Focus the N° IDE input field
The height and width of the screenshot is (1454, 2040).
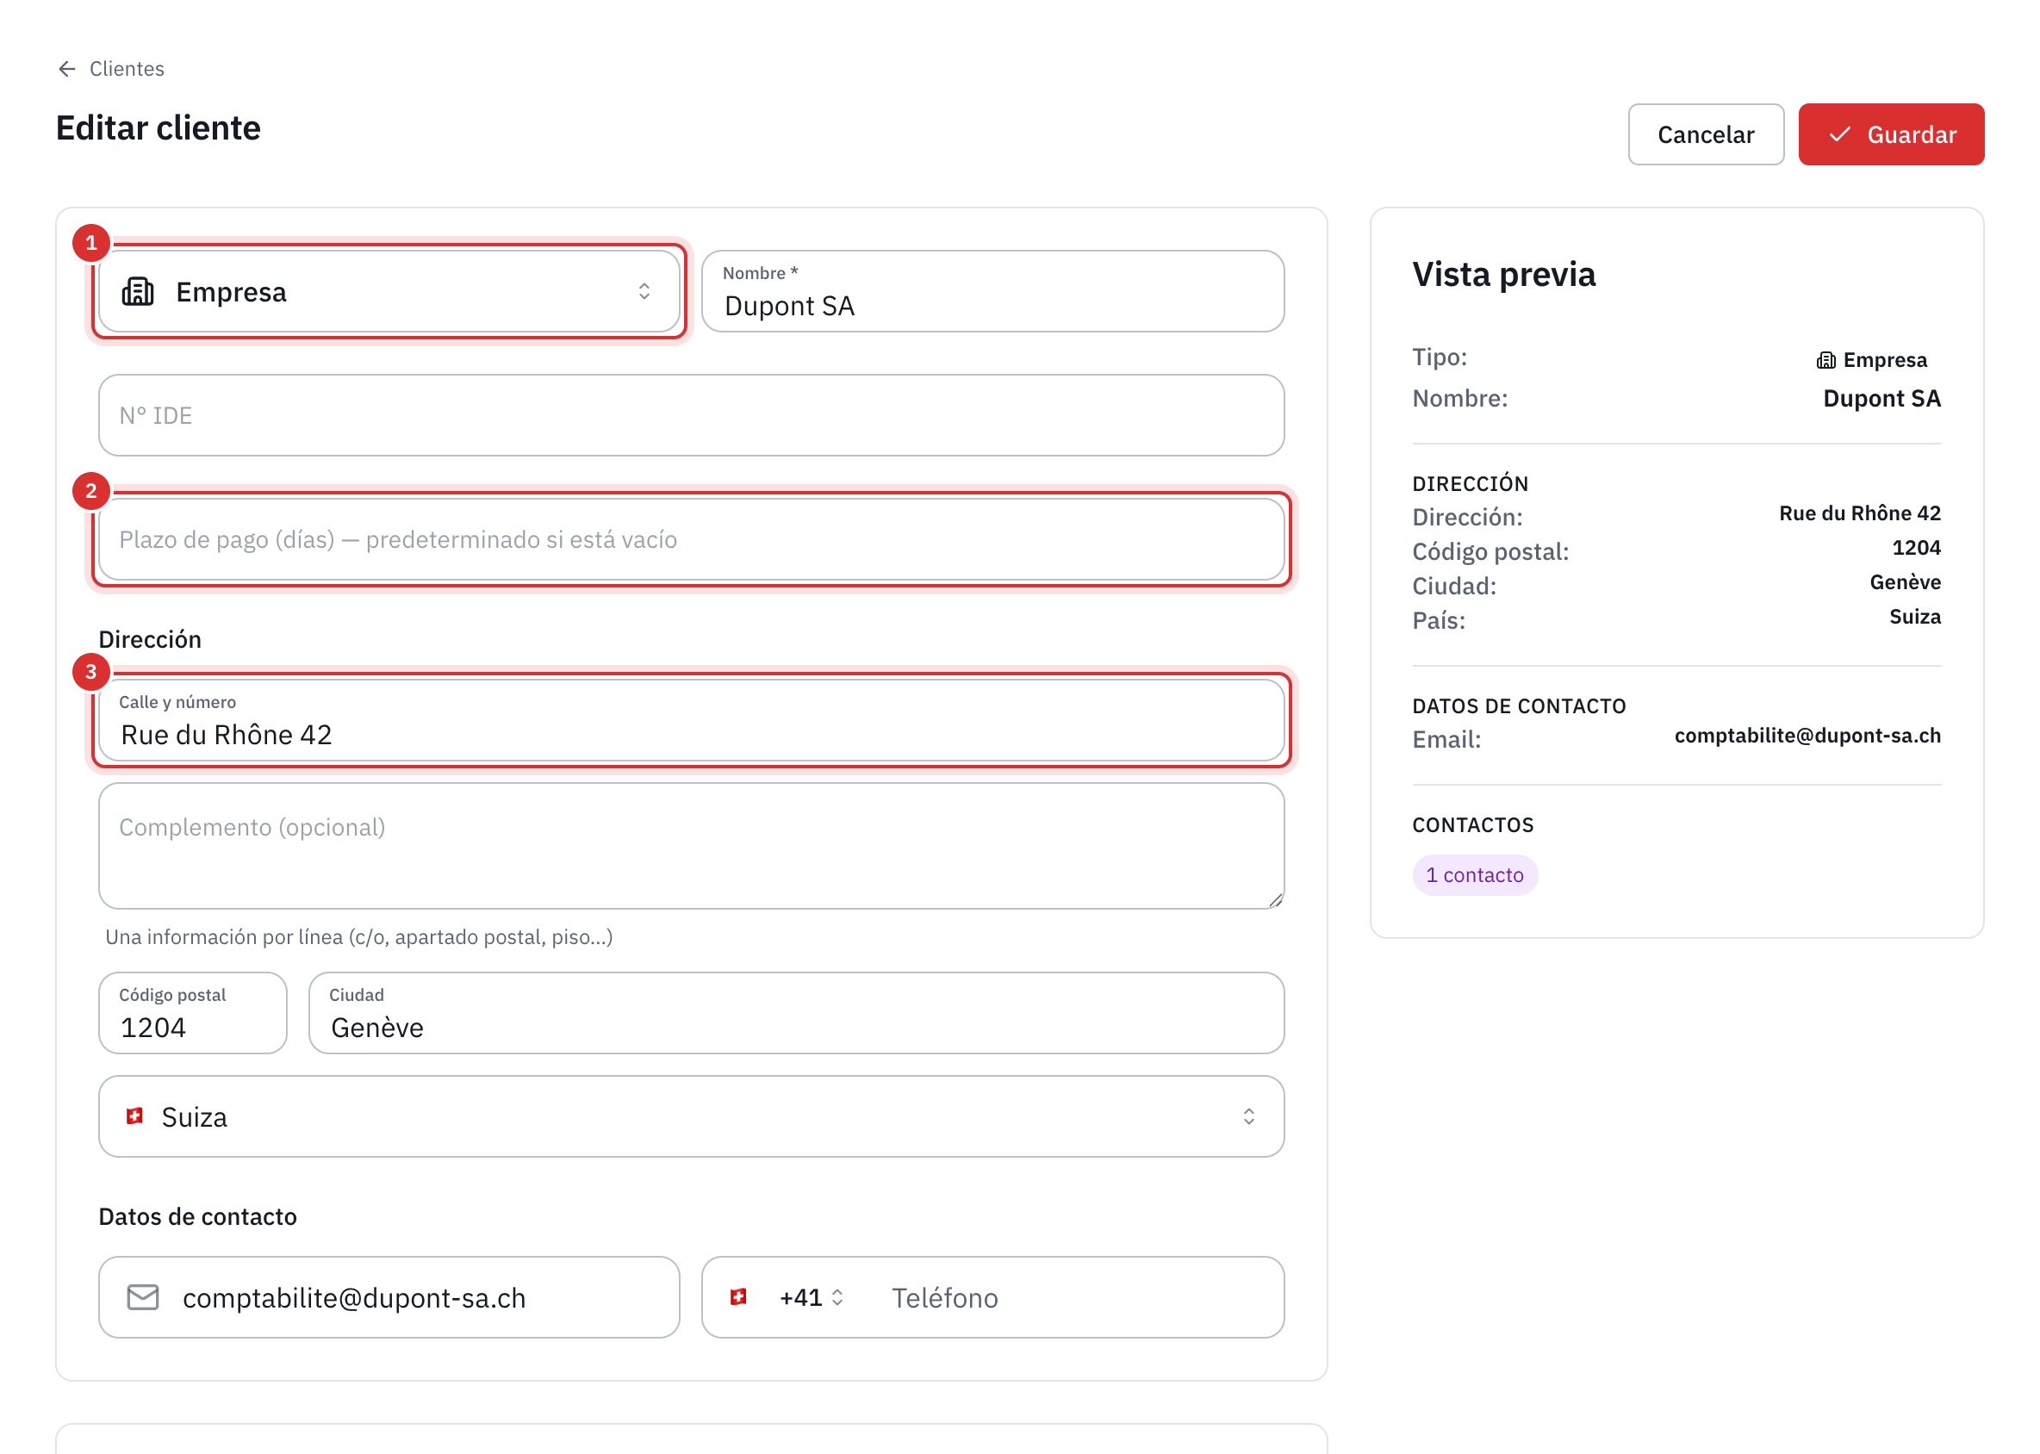coord(692,415)
